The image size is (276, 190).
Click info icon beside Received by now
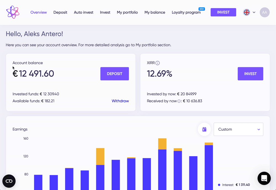(x=179, y=101)
